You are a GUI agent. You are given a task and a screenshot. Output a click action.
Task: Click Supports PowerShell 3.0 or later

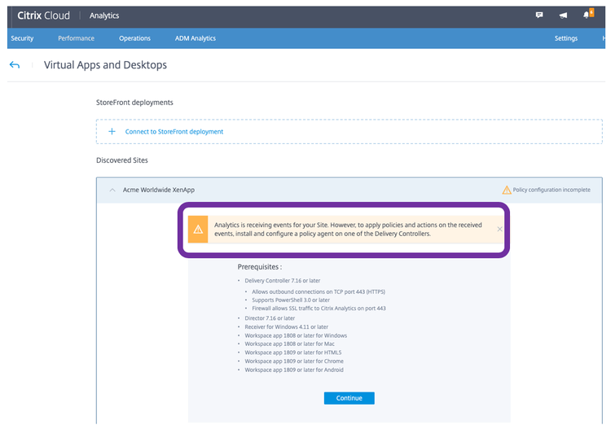[x=291, y=300]
